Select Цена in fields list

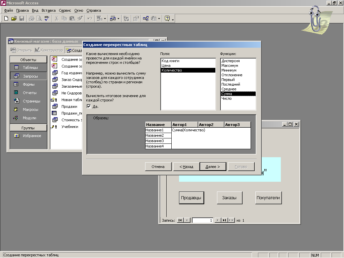tap(188, 66)
